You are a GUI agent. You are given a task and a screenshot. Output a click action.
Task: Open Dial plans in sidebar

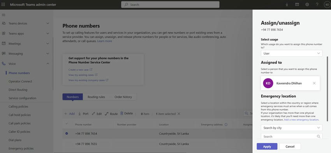(x=15, y=140)
